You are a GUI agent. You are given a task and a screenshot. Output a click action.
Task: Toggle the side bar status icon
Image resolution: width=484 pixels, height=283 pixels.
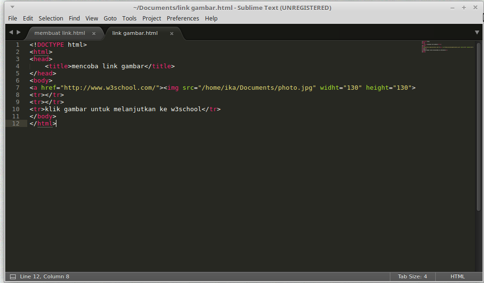pos(13,276)
